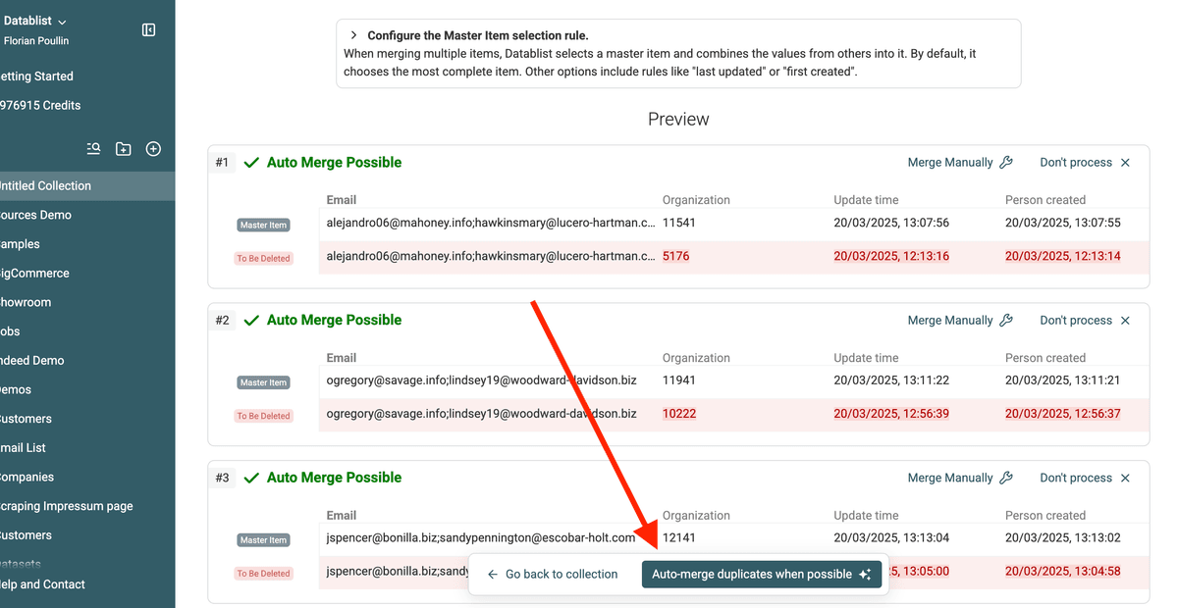Click the new folder icon
The image size is (1178, 608).
click(123, 149)
